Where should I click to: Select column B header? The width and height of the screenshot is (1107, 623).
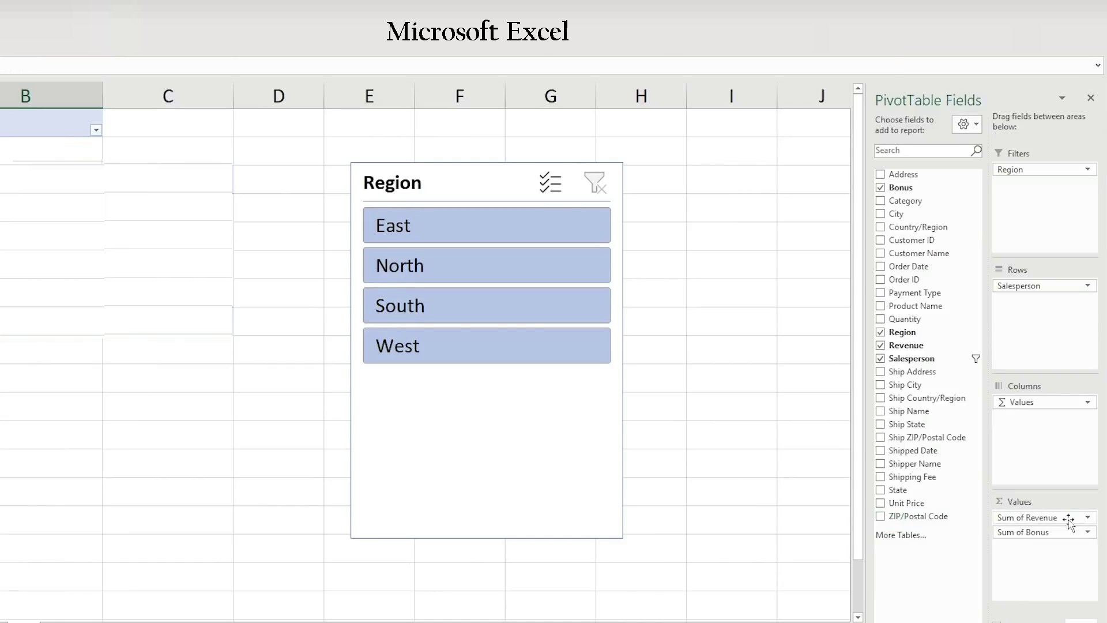click(x=51, y=96)
